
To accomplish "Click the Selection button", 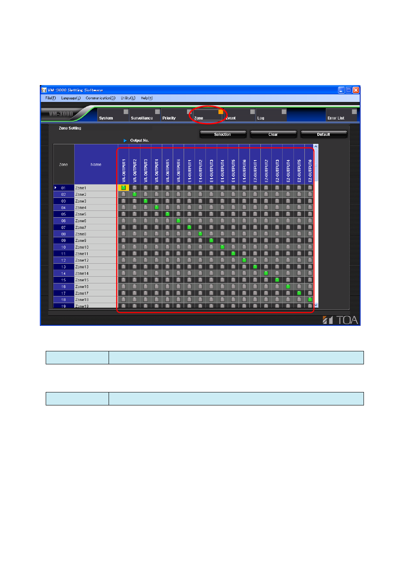I will coord(223,134).
